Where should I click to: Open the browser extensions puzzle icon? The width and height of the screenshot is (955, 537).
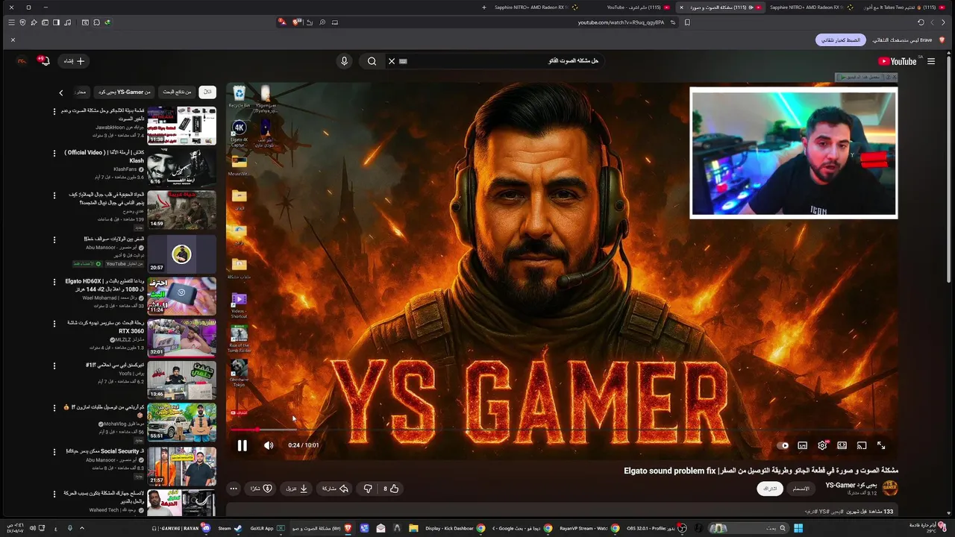(96, 22)
